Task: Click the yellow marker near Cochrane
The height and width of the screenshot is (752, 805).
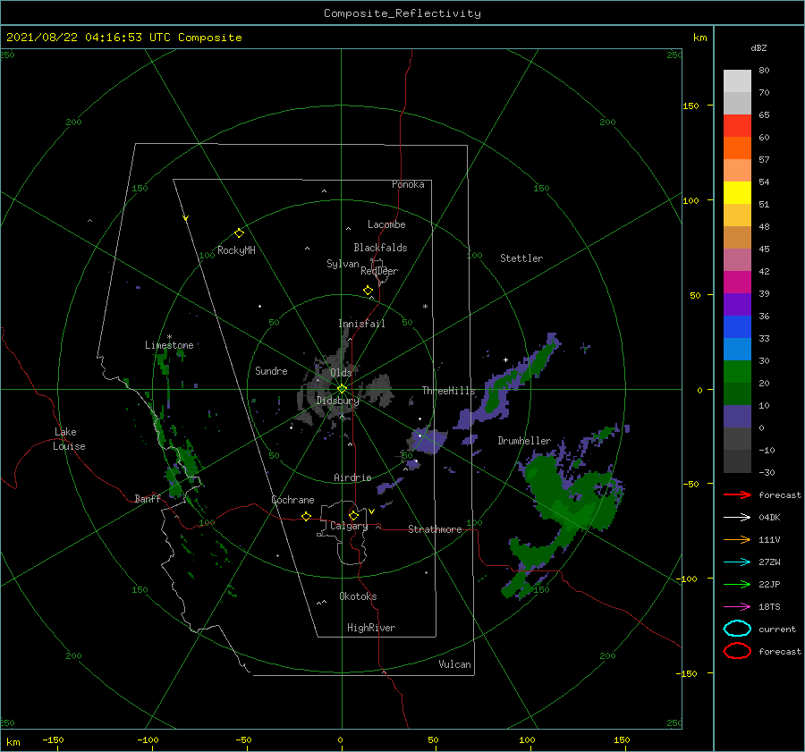Action: (x=306, y=517)
